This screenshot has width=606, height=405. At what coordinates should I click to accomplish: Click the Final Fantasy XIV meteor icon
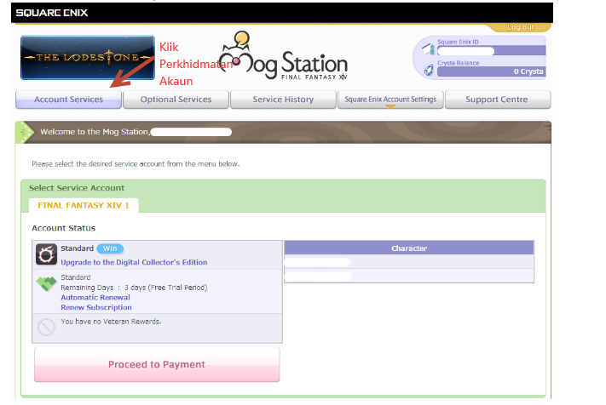click(46, 254)
